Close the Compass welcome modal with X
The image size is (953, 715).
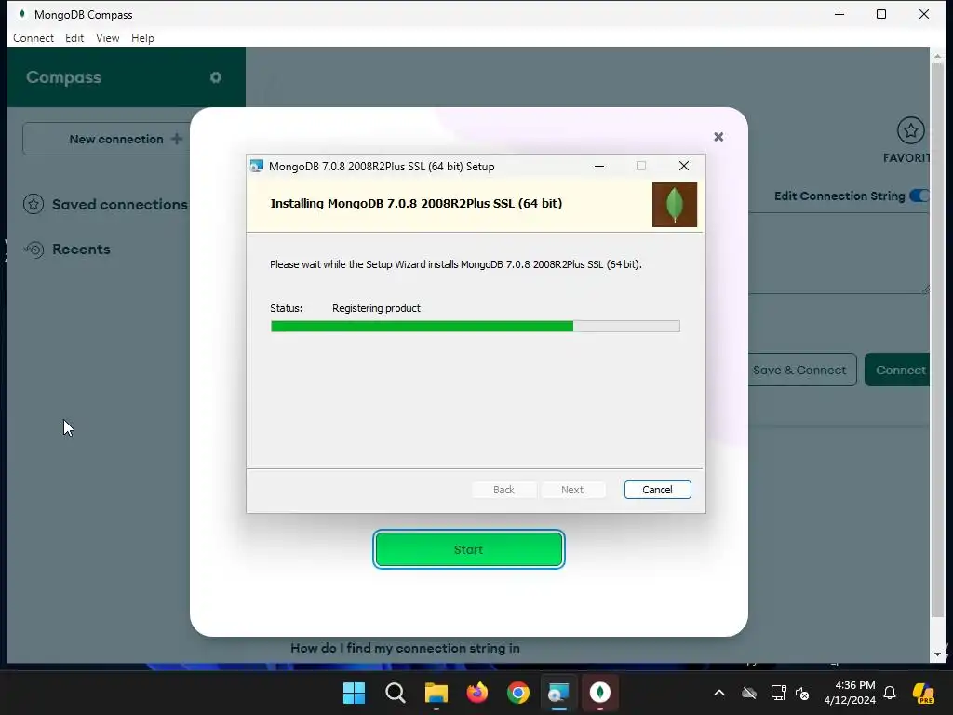[x=718, y=137]
